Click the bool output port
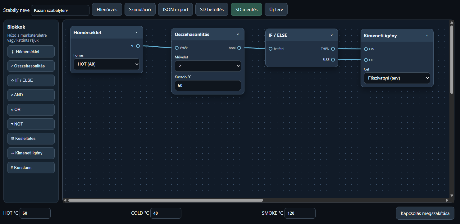 point(239,48)
